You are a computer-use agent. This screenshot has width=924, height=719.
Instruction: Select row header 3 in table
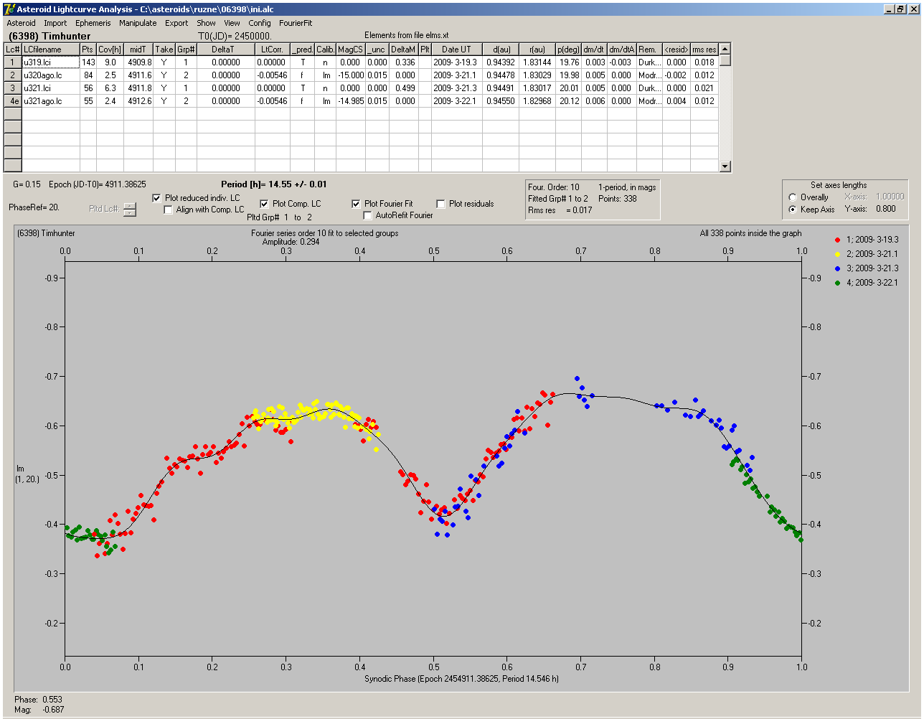(x=13, y=88)
